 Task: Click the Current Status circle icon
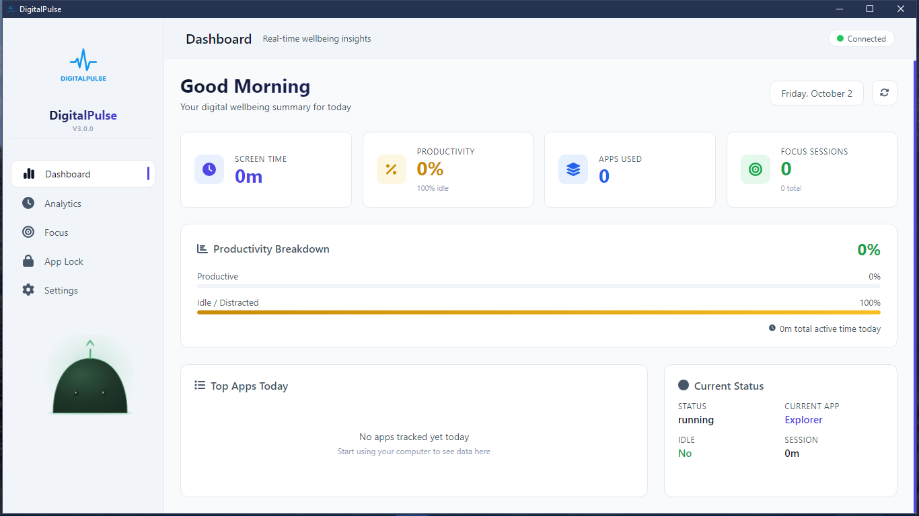tap(684, 386)
